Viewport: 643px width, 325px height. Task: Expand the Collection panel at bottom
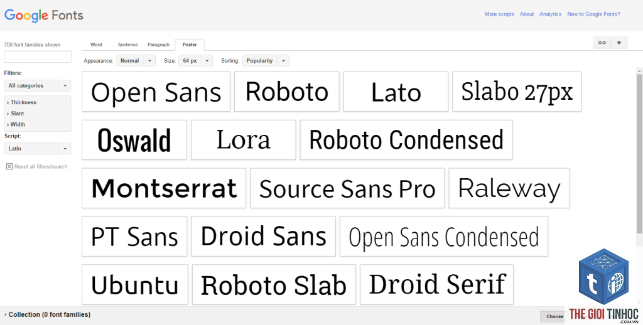tap(47, 315)
